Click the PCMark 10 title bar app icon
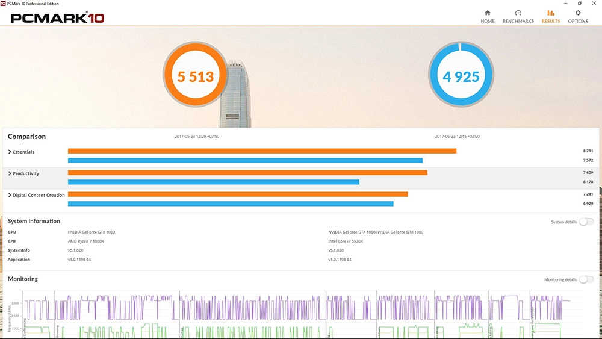602x339 pixels. coord(4,4)
